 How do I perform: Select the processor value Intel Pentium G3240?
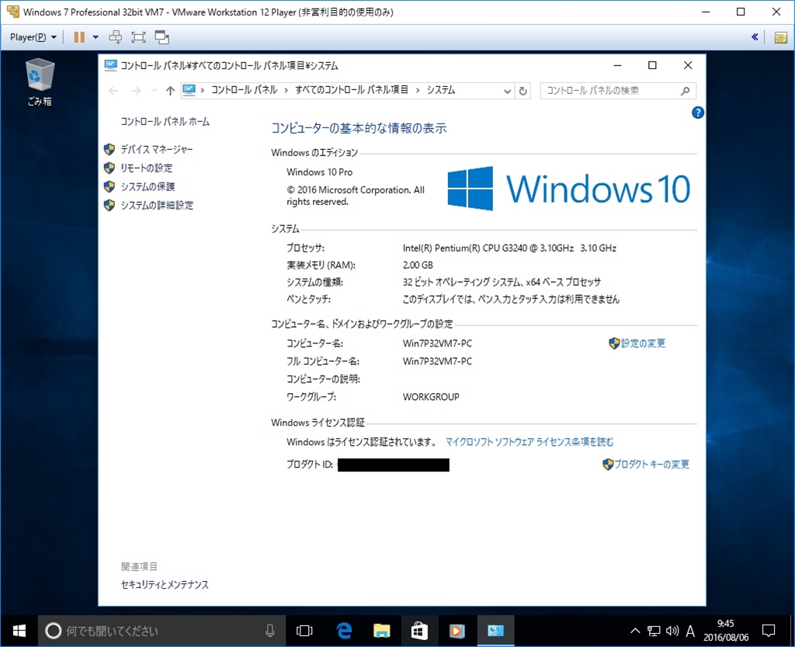point(509,249)
